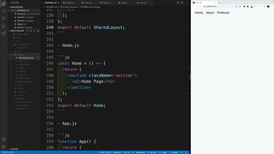Open App.js in Open Editors list
This screenshot has width=274, height=154.
pyautogui.click(x=20, y=24)
